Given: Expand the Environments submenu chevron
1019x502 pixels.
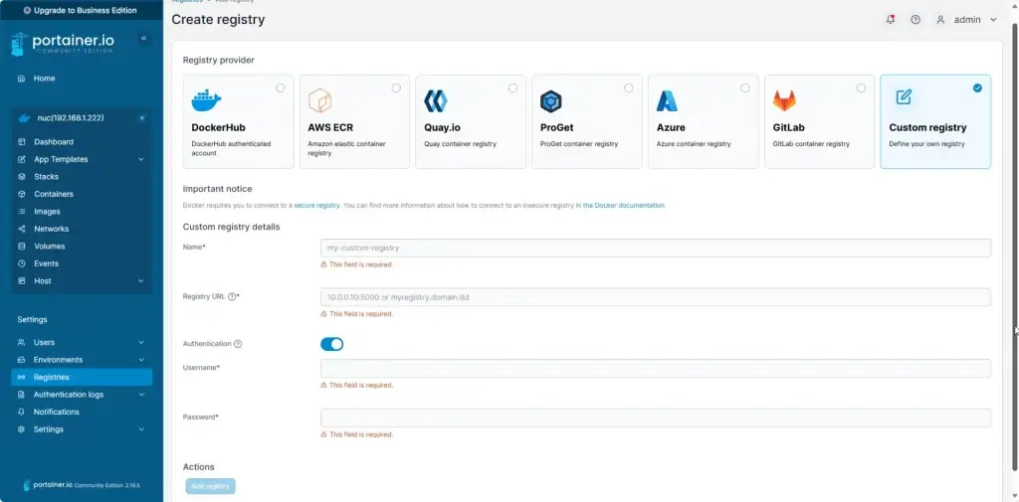Looking at the screenshot, I should [x=141, y=360].
